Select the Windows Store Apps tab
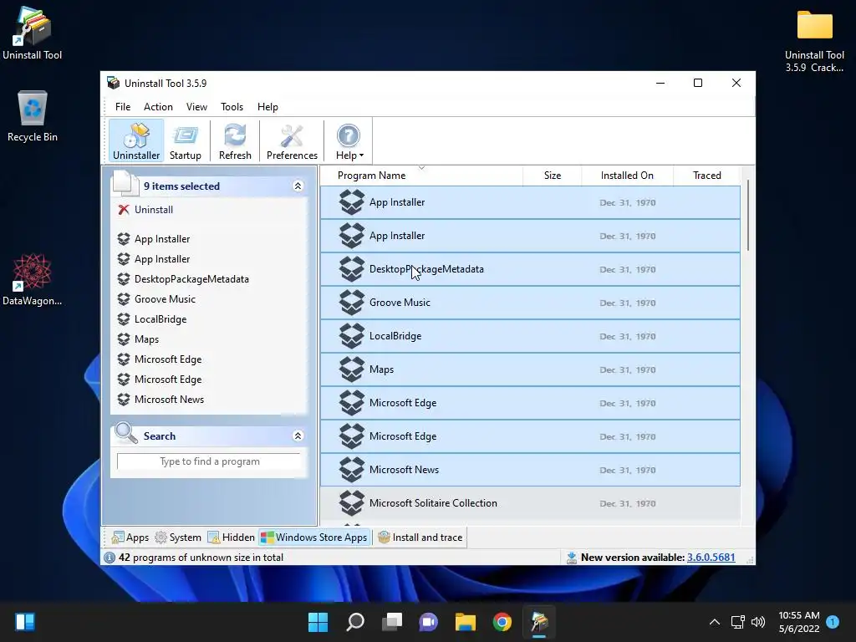Image resolution: width=856 pixels, height=642 pixels. (x=314, y=538)
